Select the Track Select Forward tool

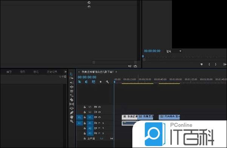(x=72, y=78)
